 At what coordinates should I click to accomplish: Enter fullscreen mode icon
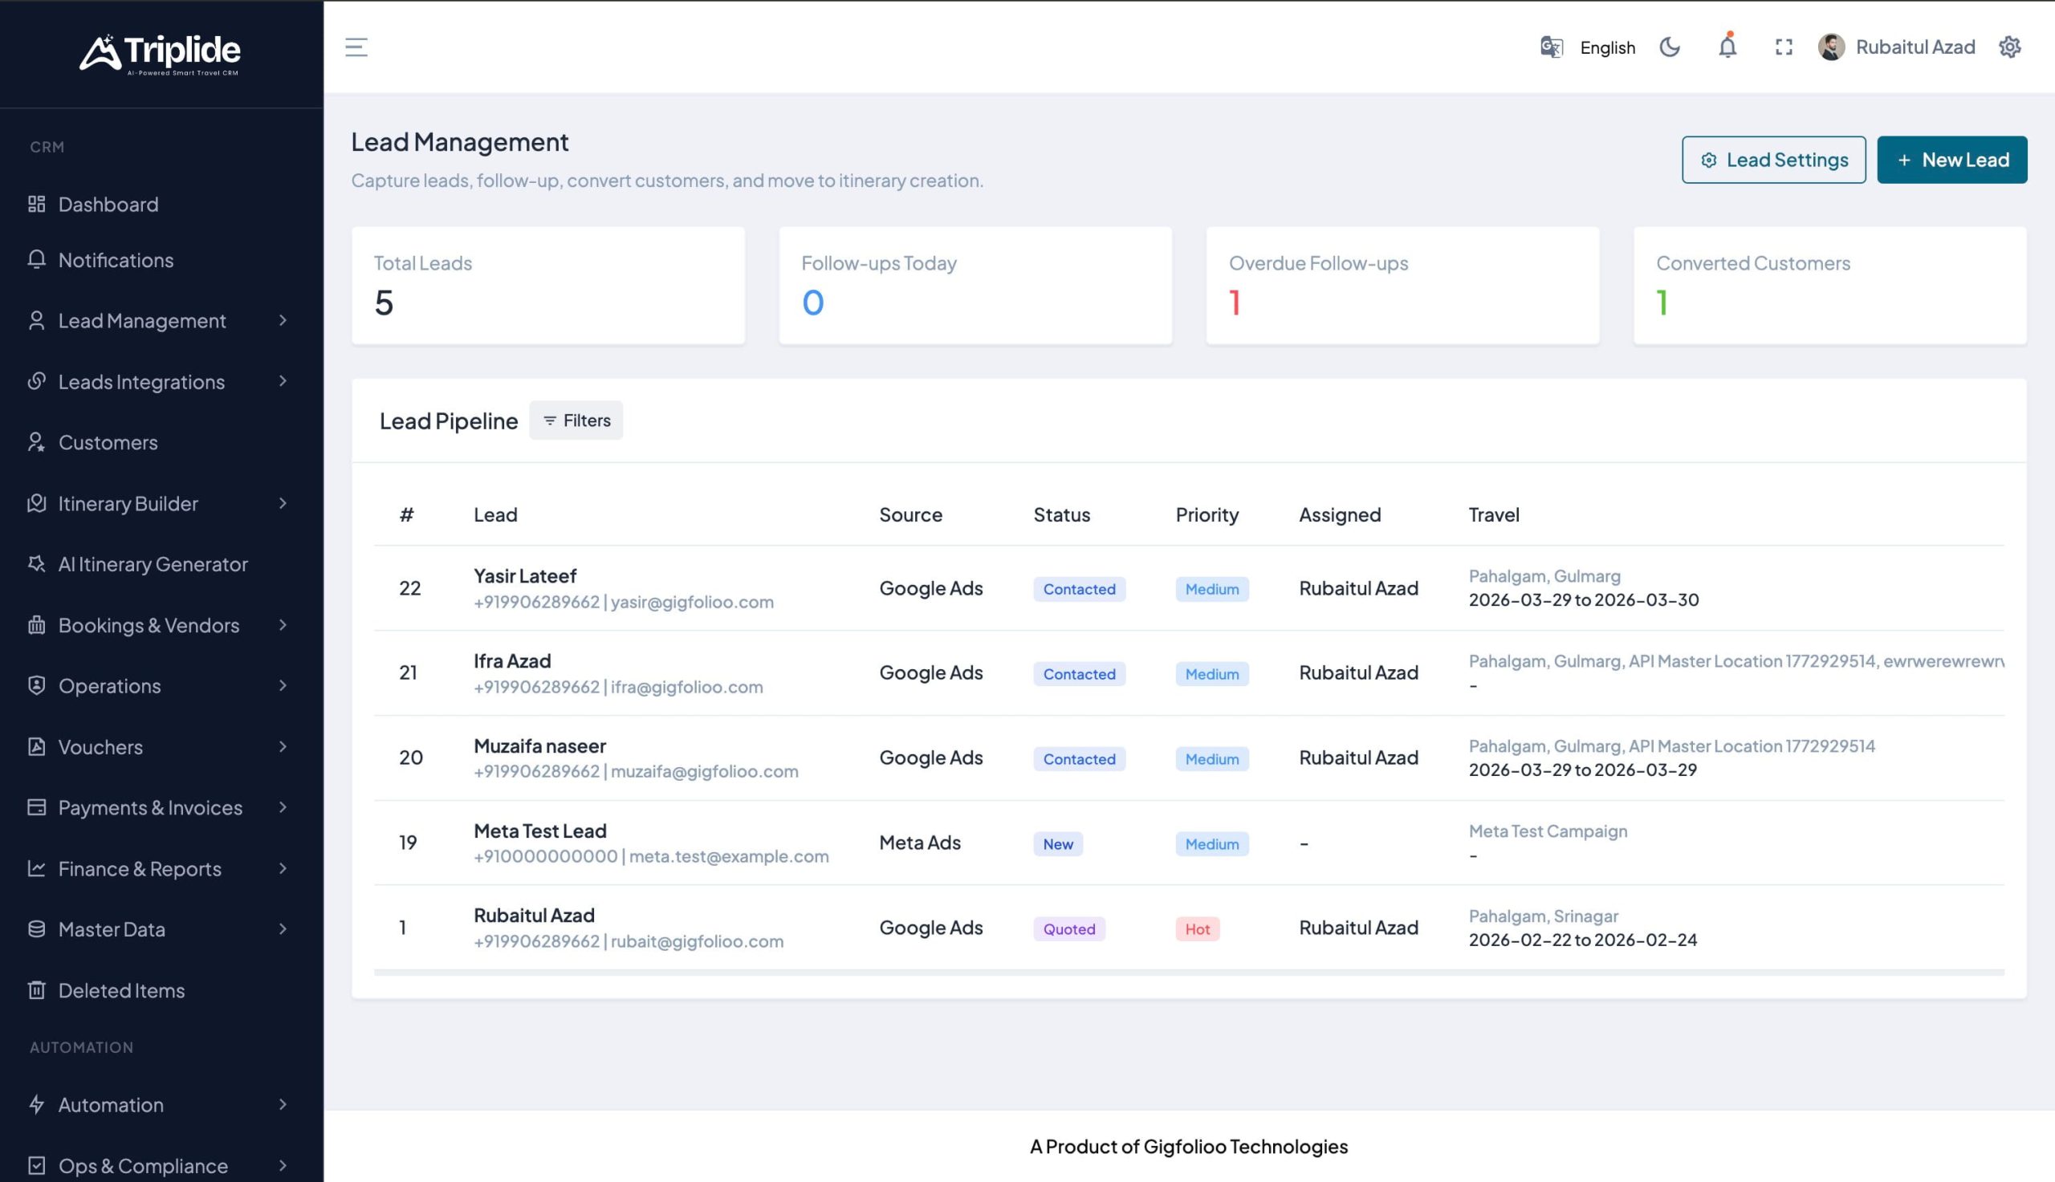[1783, 47]
